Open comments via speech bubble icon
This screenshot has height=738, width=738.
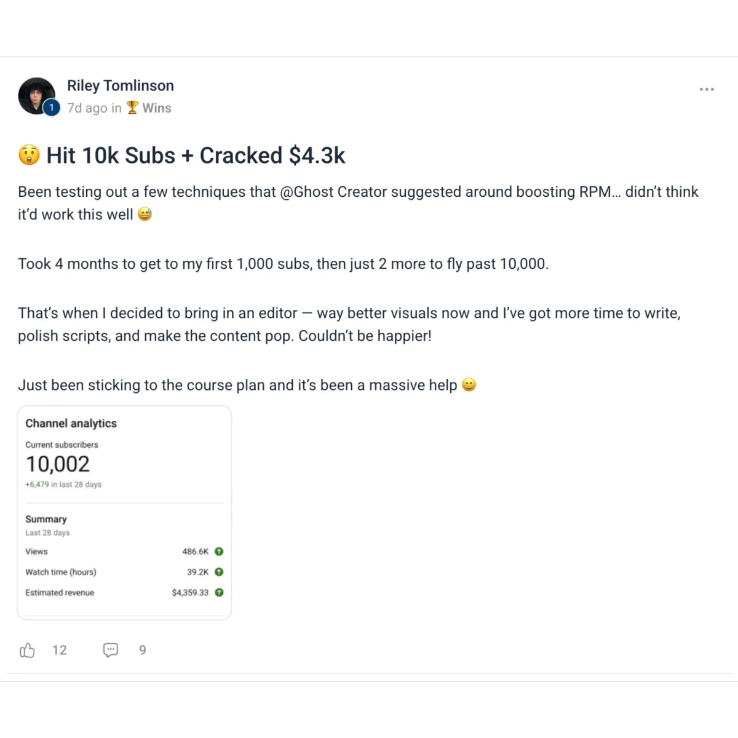pyautogui.click(x=111, y=650)
